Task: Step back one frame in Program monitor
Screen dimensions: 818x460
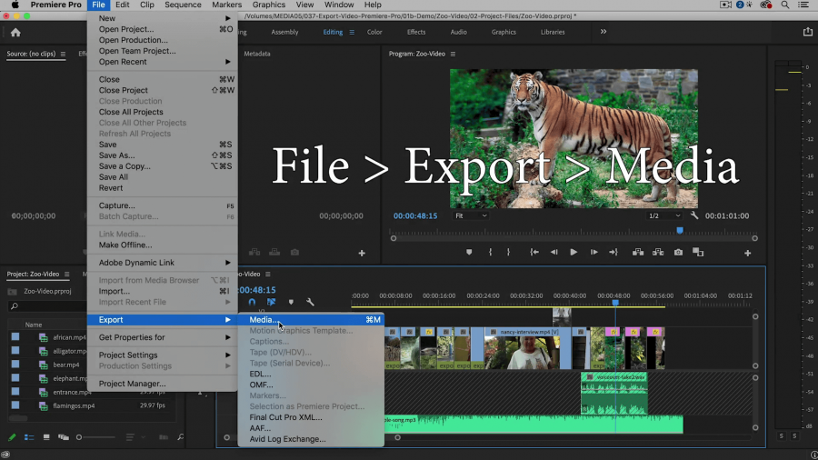Action: (554, 253)
